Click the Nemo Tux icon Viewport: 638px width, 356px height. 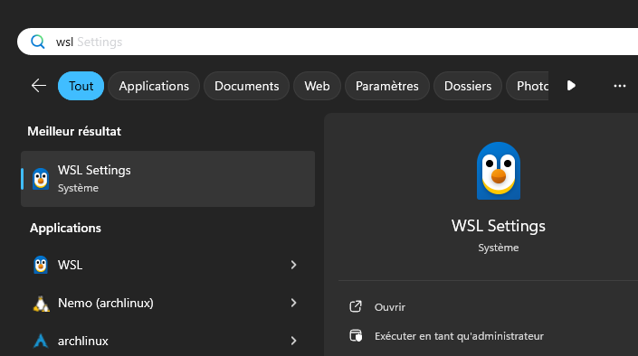coord(41,304)
